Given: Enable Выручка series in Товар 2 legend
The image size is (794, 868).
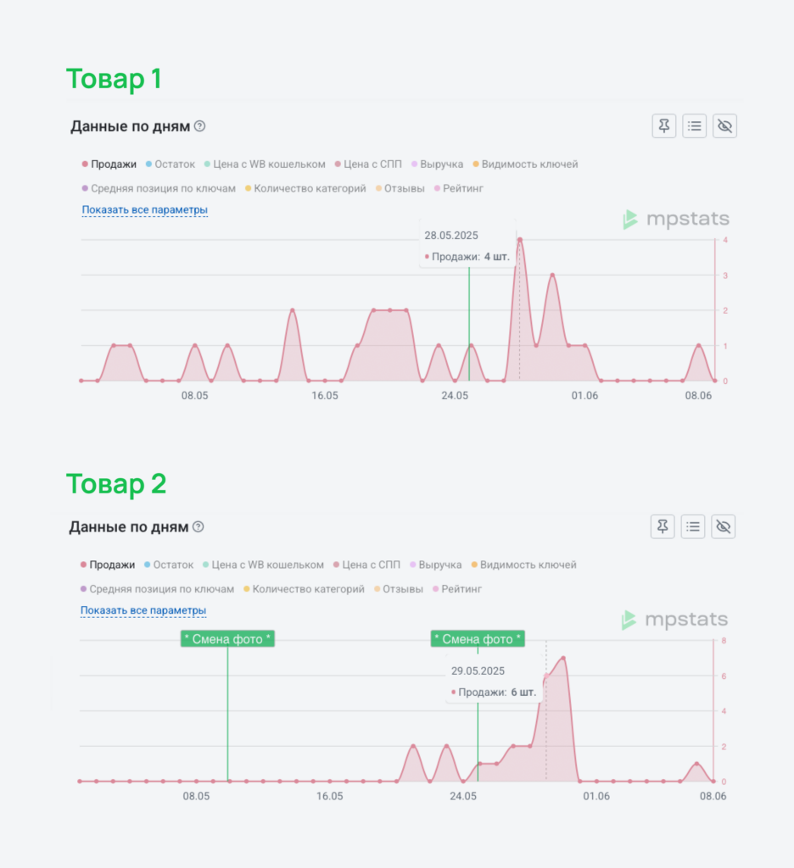Looking at the screenshot, I should point(440,565).
